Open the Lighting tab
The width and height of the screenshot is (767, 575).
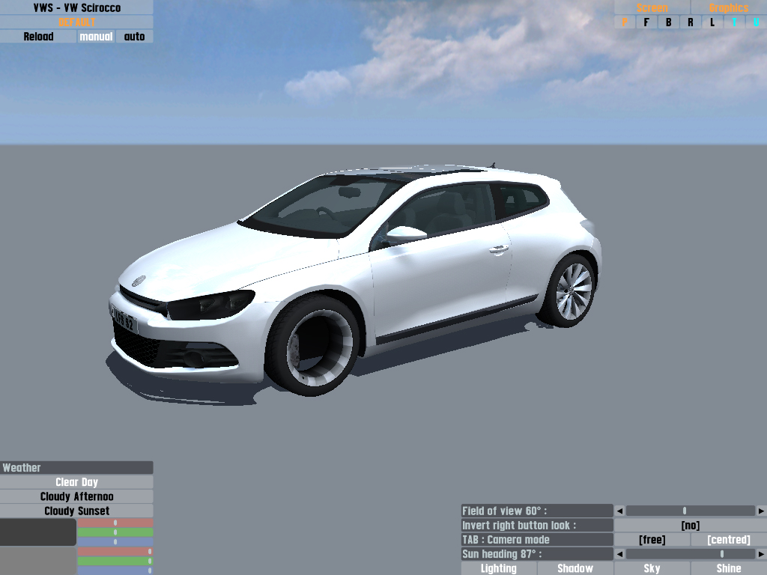[498, 569]
